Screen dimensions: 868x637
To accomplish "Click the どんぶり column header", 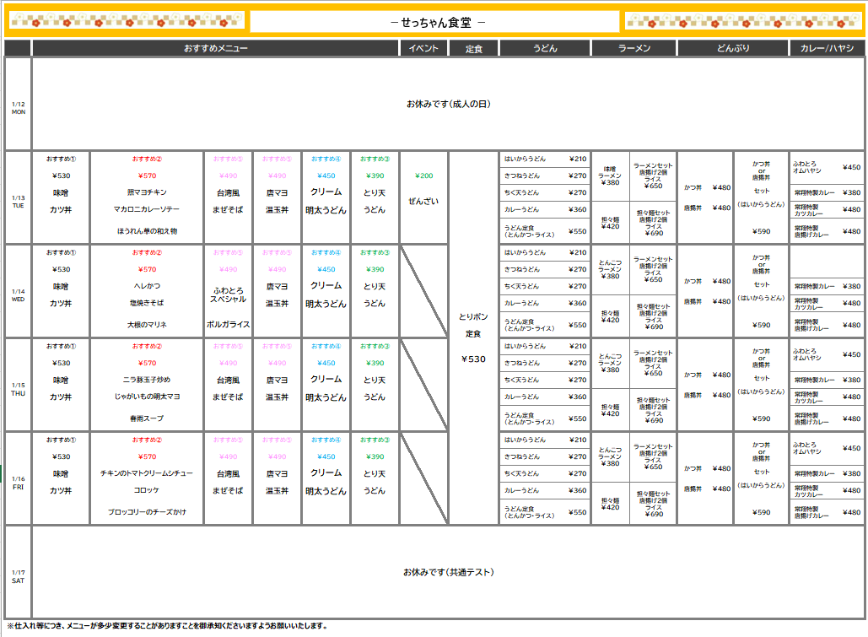I will (x=732, y=49).
